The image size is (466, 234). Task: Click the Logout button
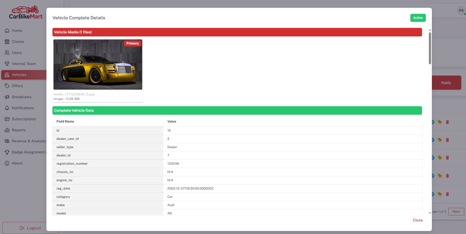point(31,228)
